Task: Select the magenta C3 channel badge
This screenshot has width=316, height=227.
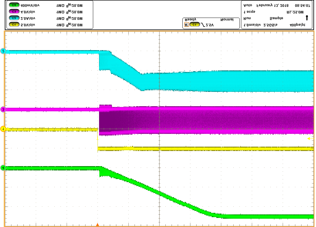Action: tap(14, 12)
